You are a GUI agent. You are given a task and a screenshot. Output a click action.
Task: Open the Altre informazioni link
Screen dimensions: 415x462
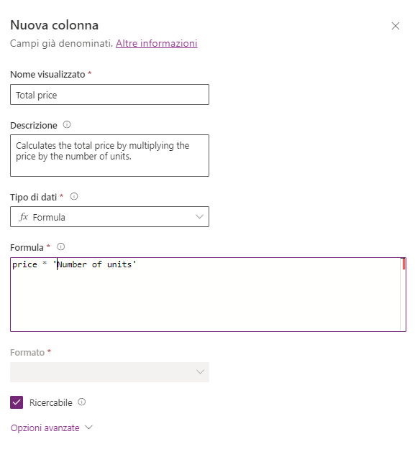click(156, 43)
